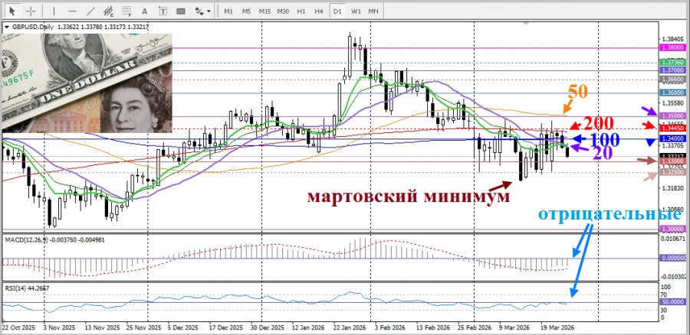The height and width of the screenshot is (335, 690).
Task: Click the 1.38000 price level label
Action: click(672, 47)
